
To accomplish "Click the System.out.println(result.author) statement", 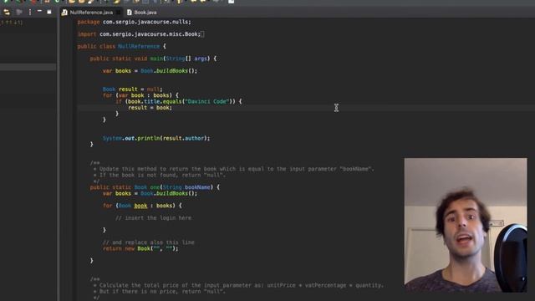I will coord(156,139).
